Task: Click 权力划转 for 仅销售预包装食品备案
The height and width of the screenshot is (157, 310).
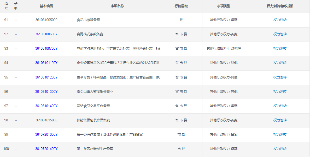Action: tap(280, 120)
